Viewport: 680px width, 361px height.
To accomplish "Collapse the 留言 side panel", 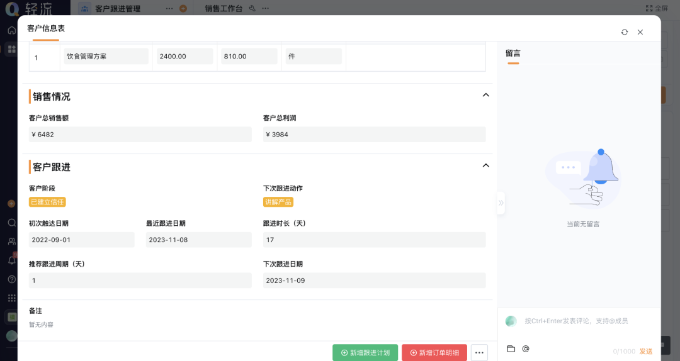I will (x=501, y=203).
